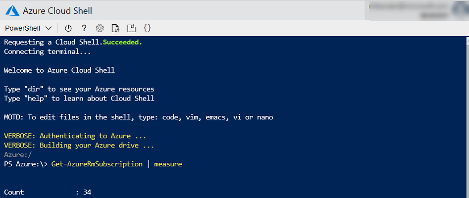Click the terminal vertical scrollbar
Viewport: 469px width, 198px height.
pos(467,117)
